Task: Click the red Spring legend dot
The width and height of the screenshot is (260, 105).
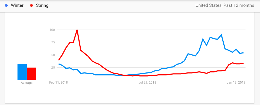Action: tap(31, 5)
